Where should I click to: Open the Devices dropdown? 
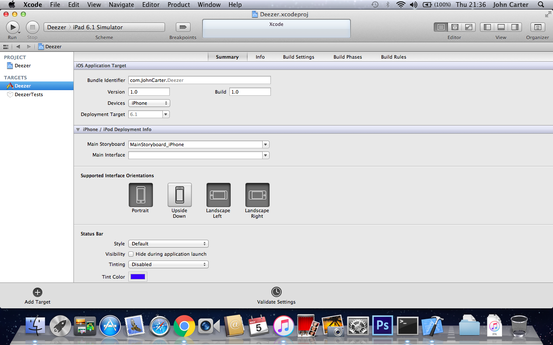click(149, 103)
